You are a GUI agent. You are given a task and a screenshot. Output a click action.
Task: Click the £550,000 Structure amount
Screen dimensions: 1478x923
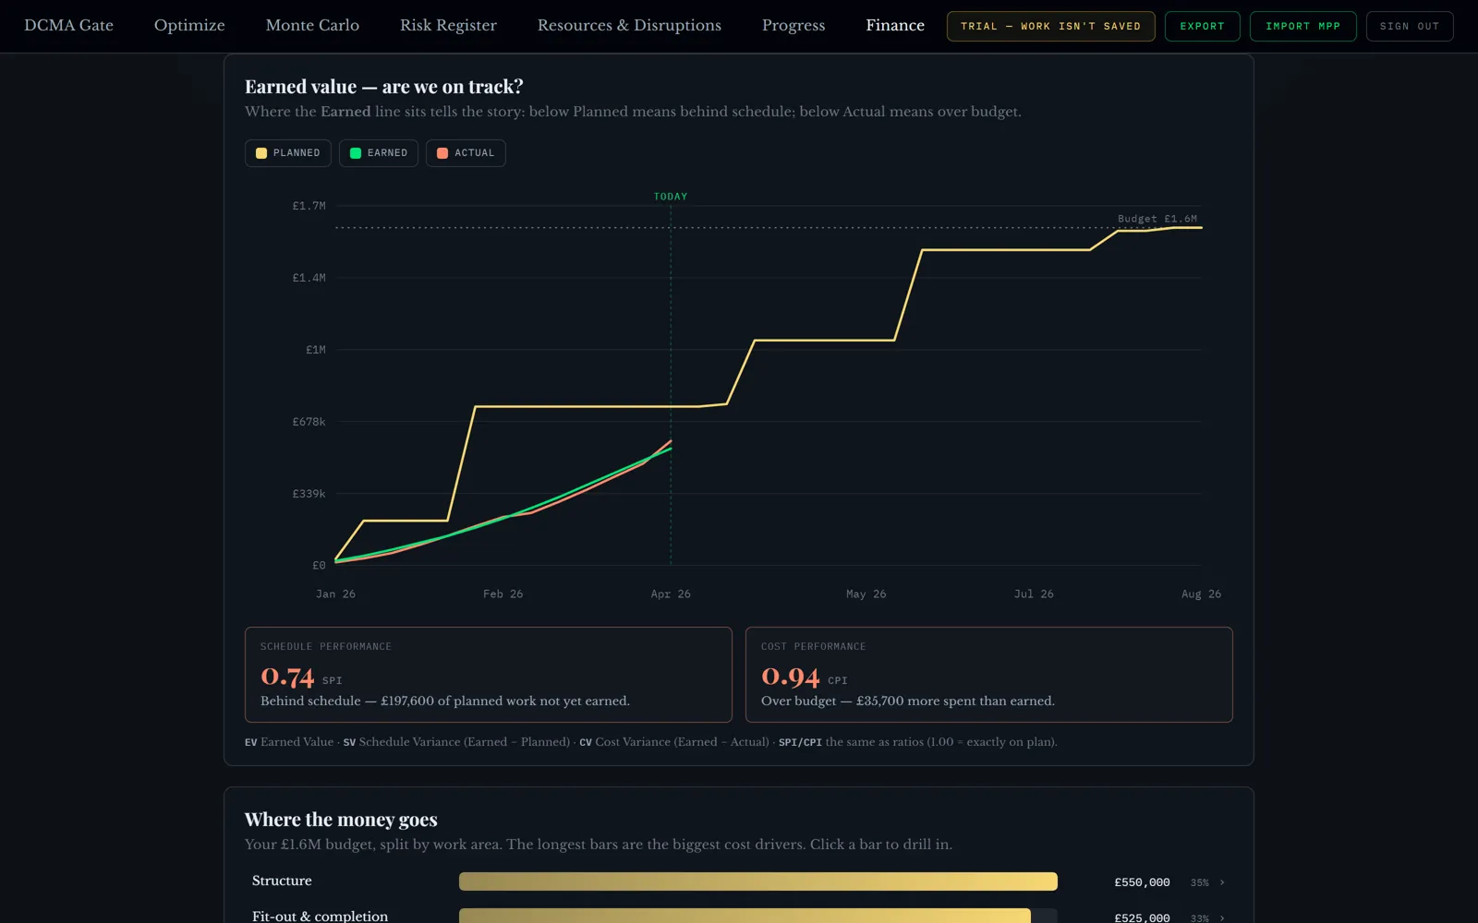[1142, 882]
